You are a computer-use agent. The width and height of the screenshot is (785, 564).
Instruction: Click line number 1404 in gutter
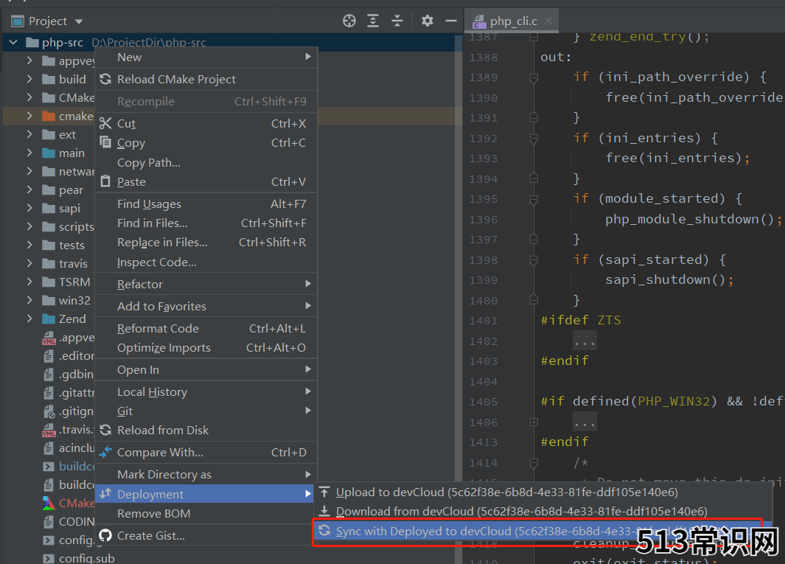tap(483, 382)
